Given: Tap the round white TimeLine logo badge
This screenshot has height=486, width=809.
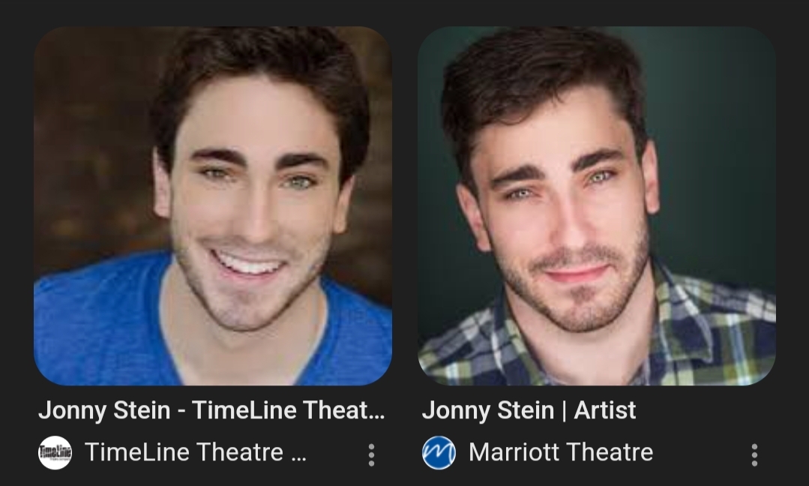Looking at the screenshot, I should [x=55, y=452].
